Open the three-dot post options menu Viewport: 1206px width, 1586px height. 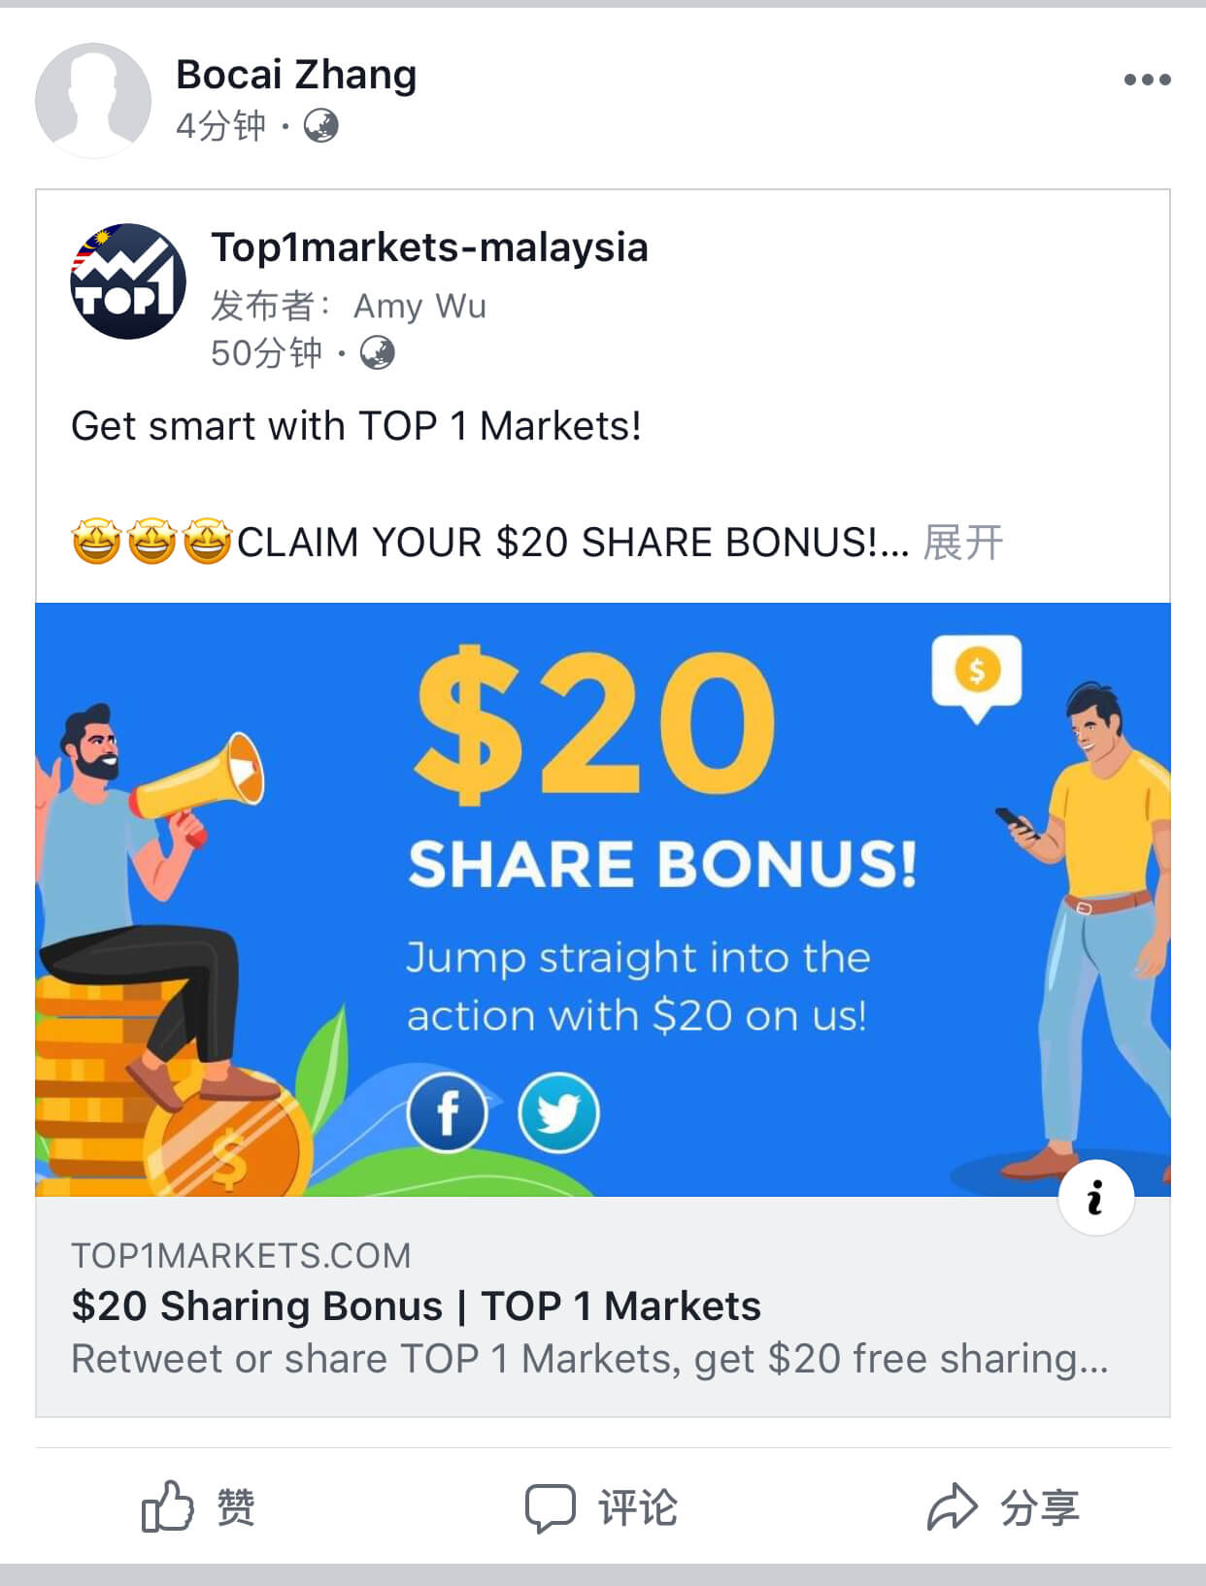click(1147, 80)
